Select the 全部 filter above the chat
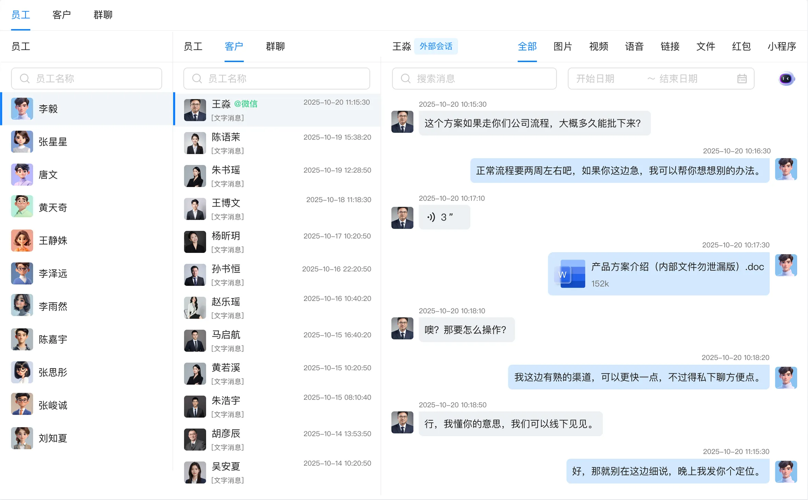Screen dimensions: 808x500 pos(527,46)
